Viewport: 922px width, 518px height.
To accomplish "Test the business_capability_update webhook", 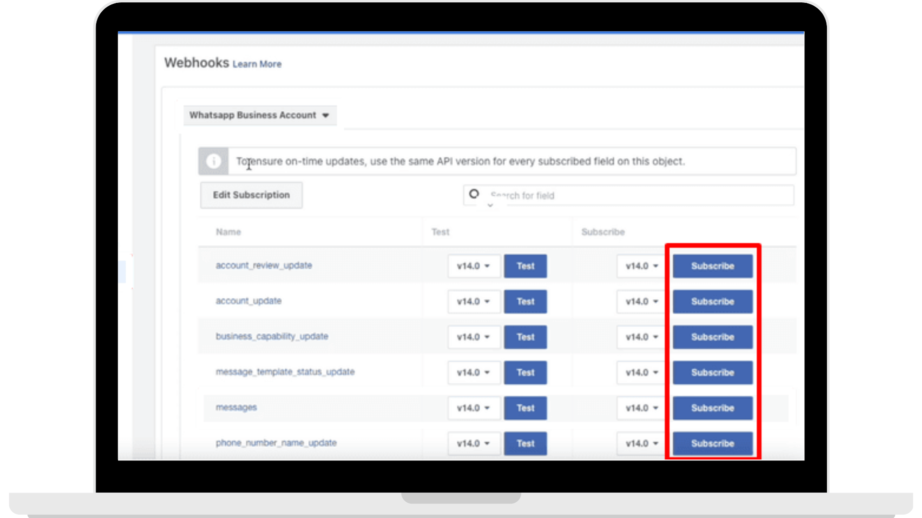I will (525, 337).
